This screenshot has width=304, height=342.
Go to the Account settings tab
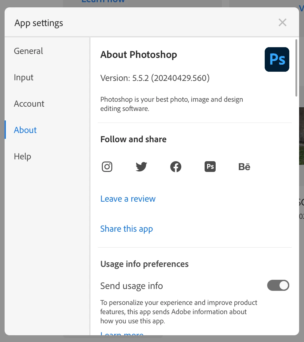coord(29,104)
